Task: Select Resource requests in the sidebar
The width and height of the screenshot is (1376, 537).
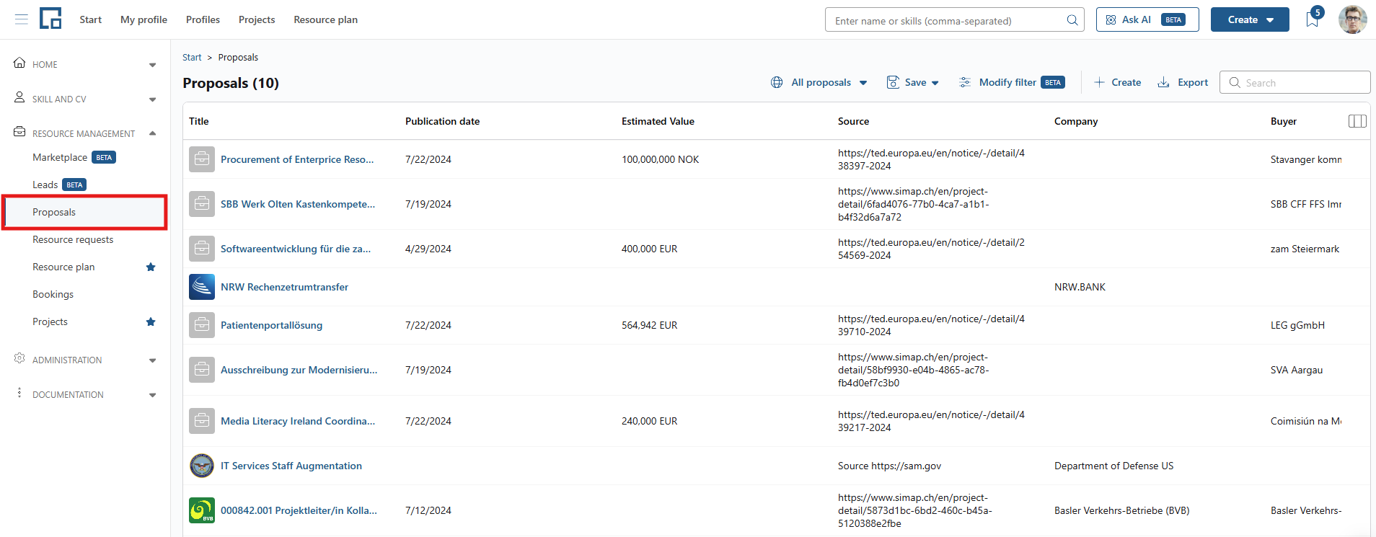Action: tap(73, 239)
